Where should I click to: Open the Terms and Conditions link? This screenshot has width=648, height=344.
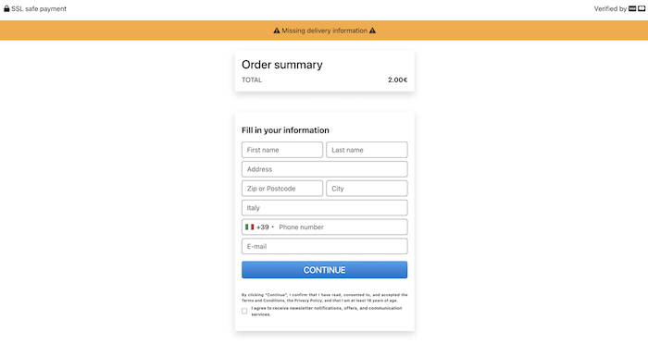point(263,301)
